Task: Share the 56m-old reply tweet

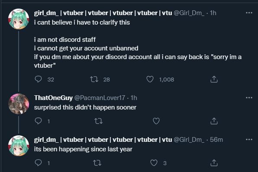Action: pyautogui.click(x=214, y=163)
